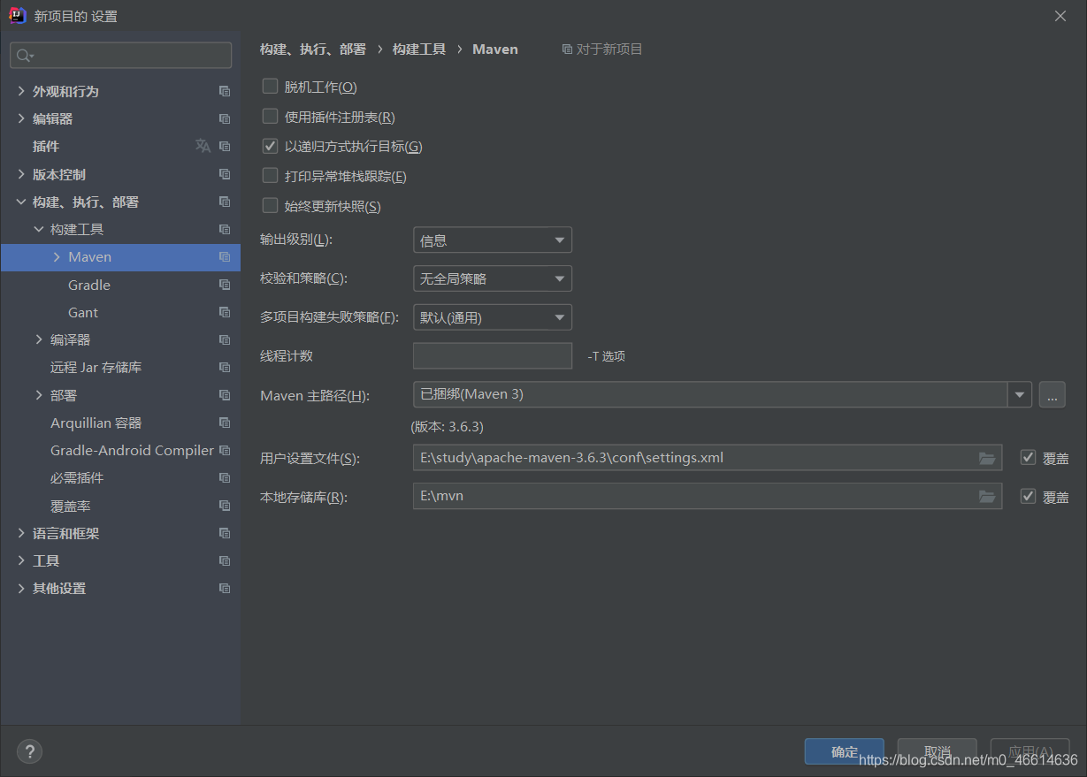This screenshot has height=777, width=1087.
Task: Expand the 外观和行为 tree node
Action: [21, 91]
